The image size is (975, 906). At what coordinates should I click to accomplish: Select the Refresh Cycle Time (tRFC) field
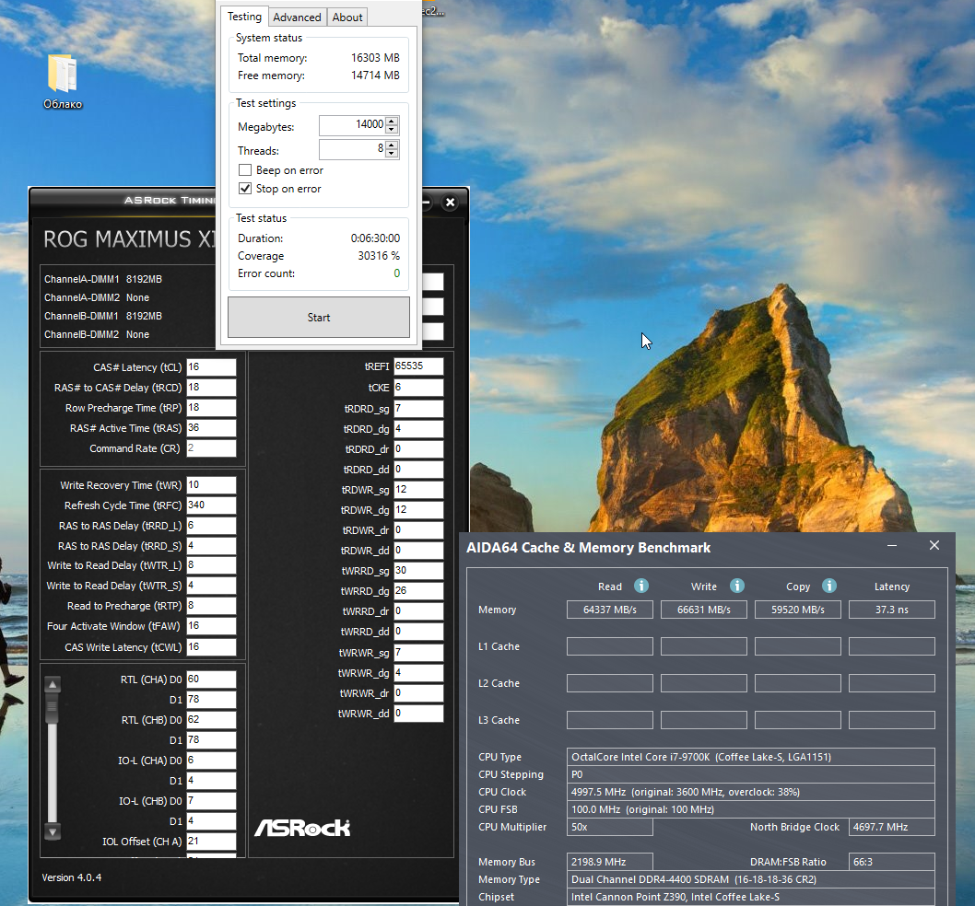tap(211, 505)
